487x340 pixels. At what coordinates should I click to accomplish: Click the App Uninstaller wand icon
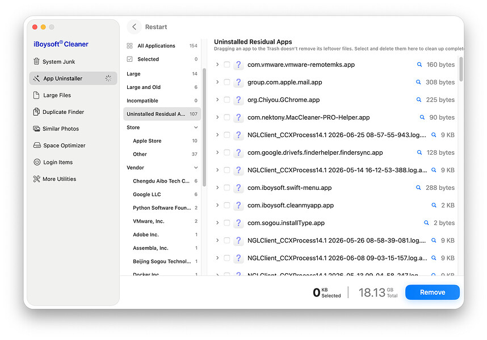(36, 78)
